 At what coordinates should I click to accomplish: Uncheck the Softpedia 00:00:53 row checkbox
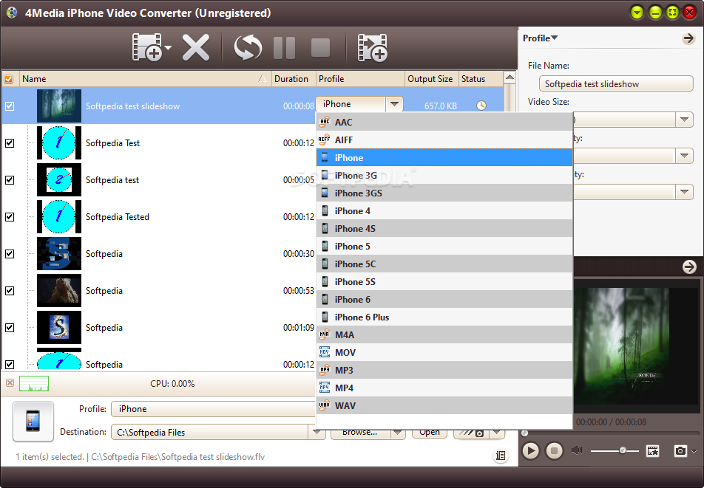tap(10, 291)
